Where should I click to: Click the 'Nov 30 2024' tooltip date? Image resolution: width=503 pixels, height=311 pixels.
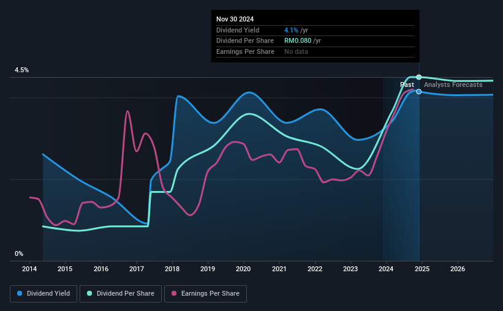[235, 19]
